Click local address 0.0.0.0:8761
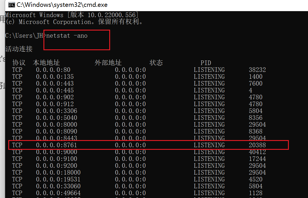Image resolution: width=308 pixels, height=198 pixels. (x=57, y=145)
